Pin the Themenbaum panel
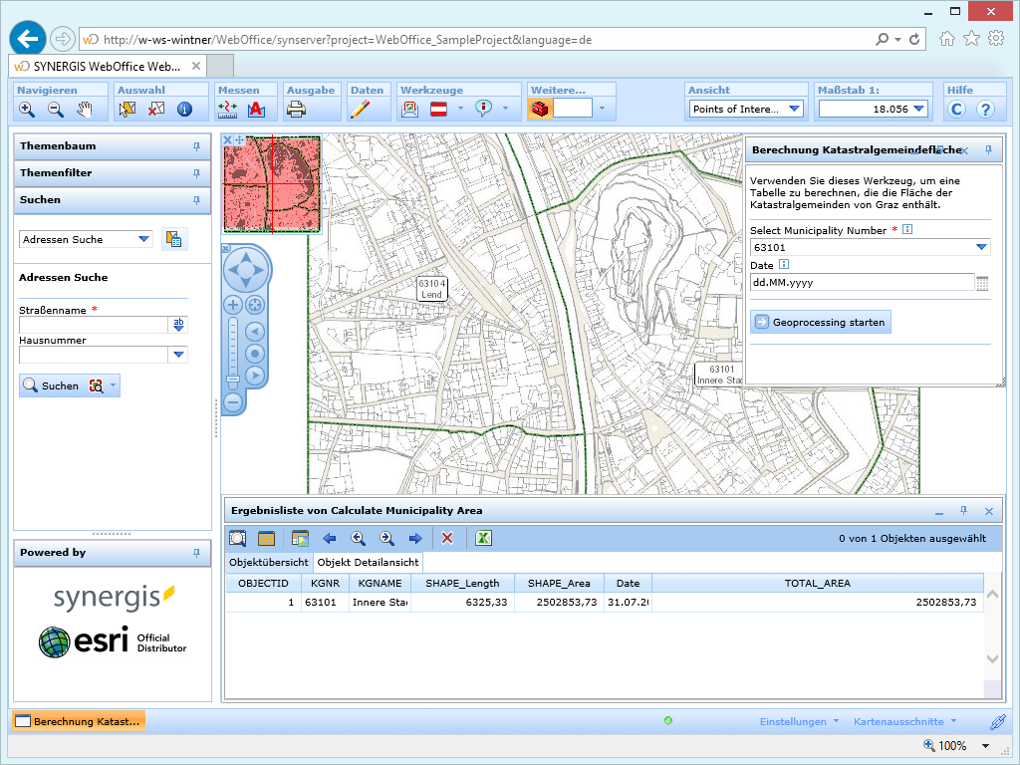Viewport: 1020px width, 765px height. pyautogui.click(x=196, y=146)
